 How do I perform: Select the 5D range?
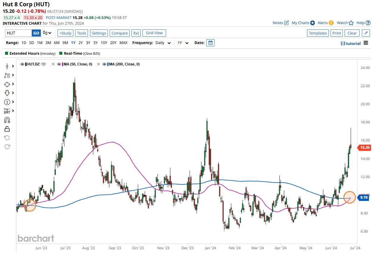click(x=32, y=43)
